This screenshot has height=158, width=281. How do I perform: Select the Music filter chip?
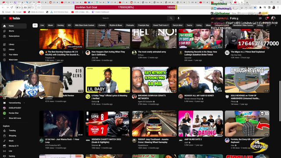50,25
